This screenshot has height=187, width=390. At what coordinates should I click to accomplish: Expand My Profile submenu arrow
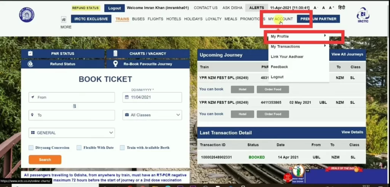pos(325,36)
